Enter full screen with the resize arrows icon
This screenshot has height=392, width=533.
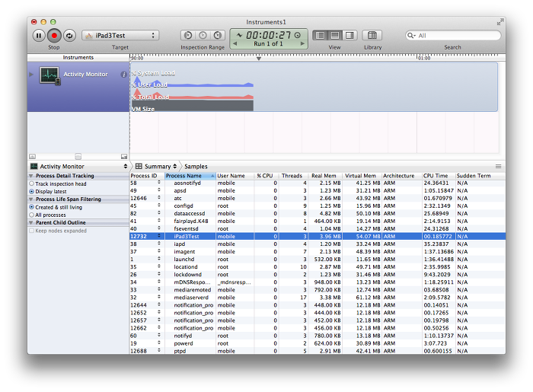[x=499, y=22]
